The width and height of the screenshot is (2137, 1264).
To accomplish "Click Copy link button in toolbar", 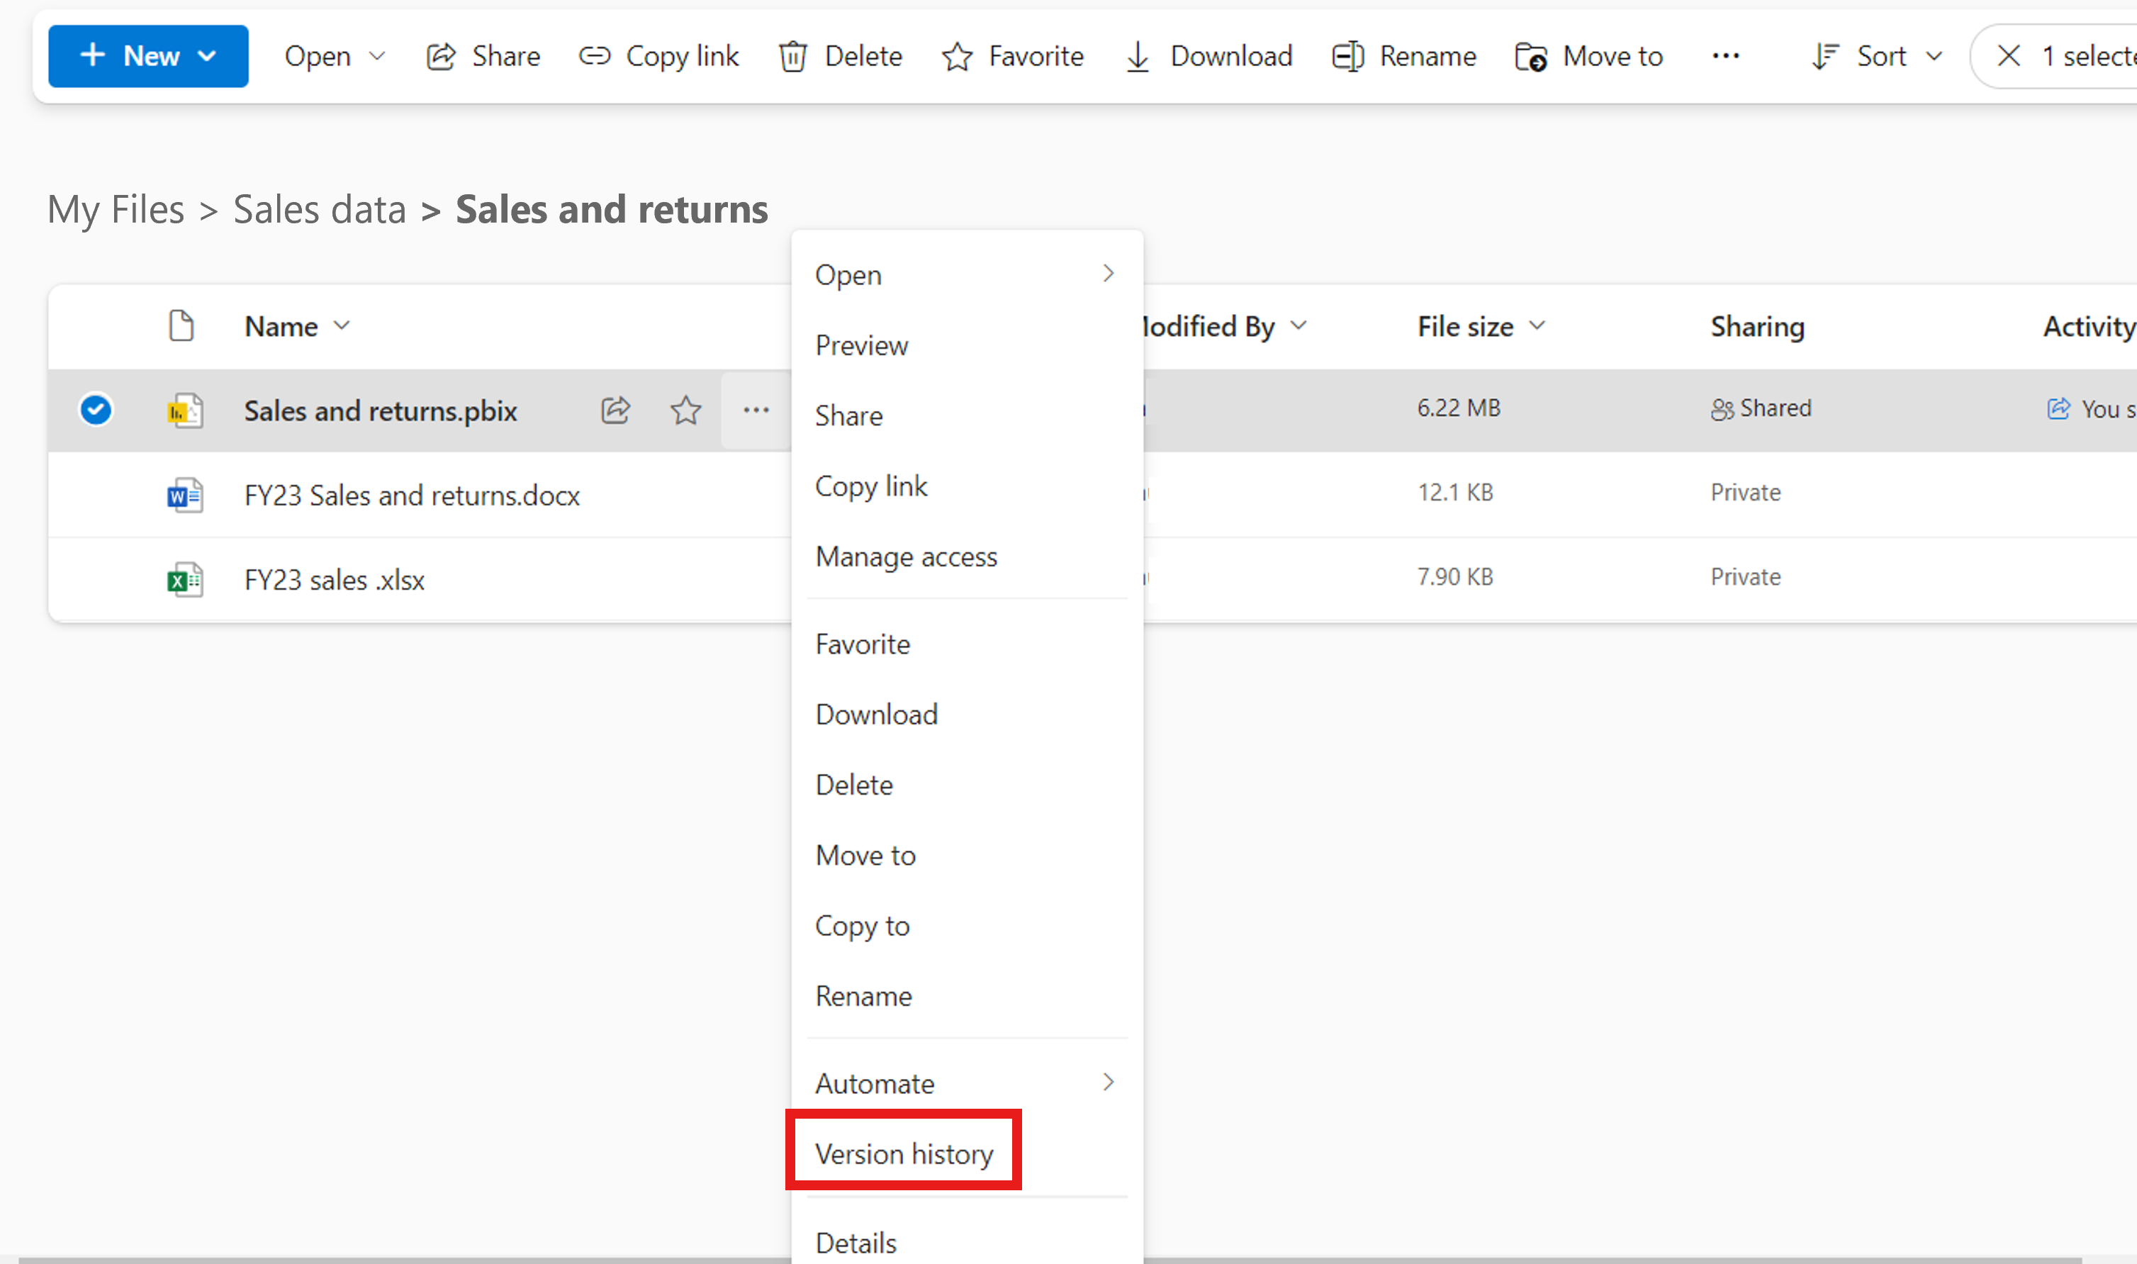I will pos(659,56).
